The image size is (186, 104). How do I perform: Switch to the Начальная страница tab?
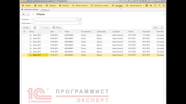click(x=30, y=10)
